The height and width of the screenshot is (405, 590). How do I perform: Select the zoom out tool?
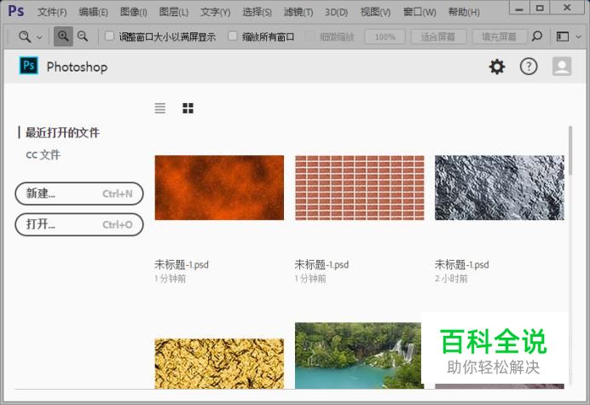[x=83, y=37]
